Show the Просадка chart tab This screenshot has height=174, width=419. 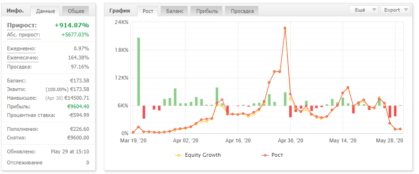(242, 11)
